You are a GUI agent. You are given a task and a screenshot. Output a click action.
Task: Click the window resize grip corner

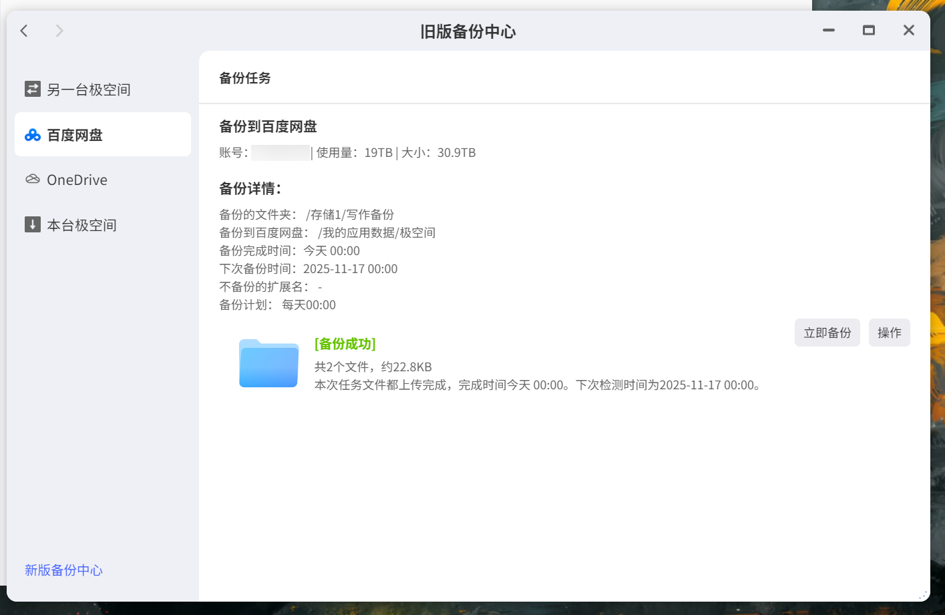[924, 594]
